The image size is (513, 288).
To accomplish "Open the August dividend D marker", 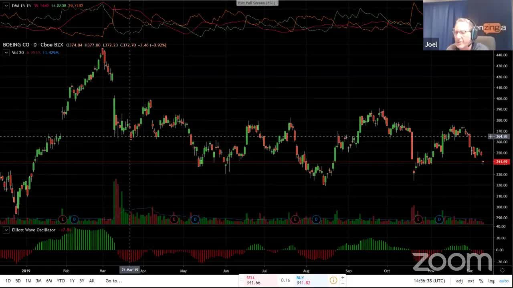I will (316, 219).
